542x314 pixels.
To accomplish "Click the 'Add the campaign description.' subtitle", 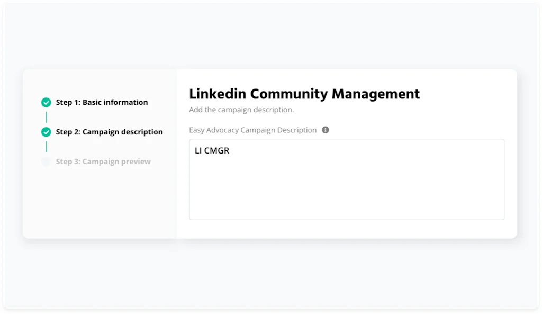I will tap(241, 110).
